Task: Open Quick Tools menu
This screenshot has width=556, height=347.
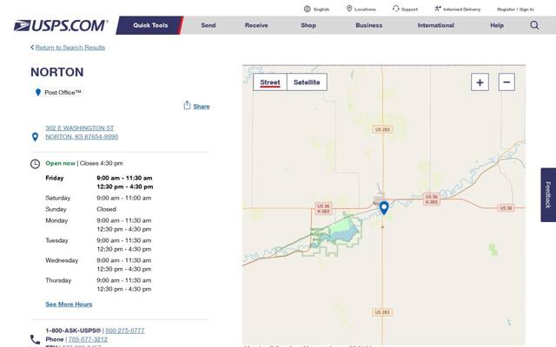Action: [x=150, y=25]
